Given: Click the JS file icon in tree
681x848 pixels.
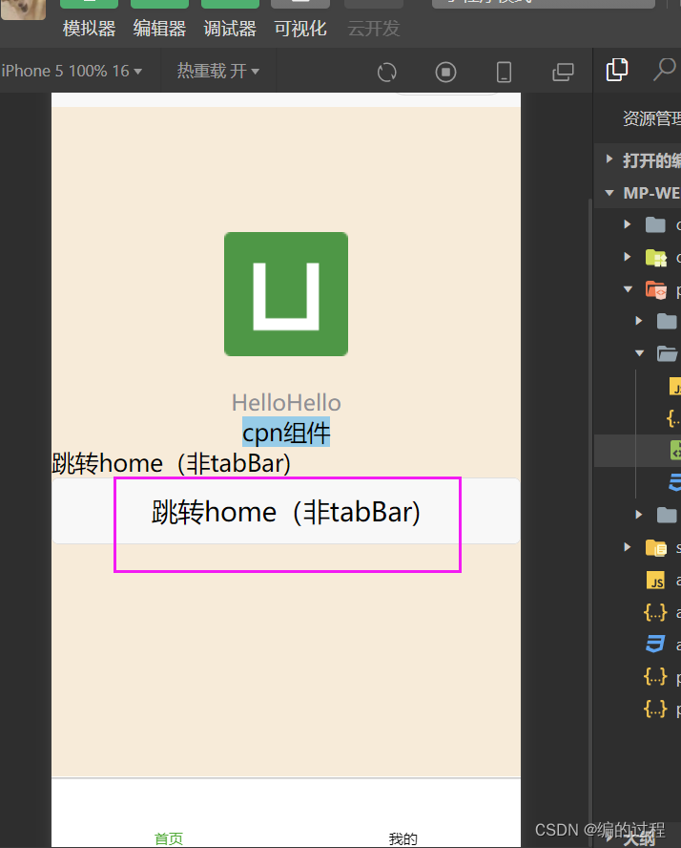Looking at the screenshot, I should click(x=656, y=581).
